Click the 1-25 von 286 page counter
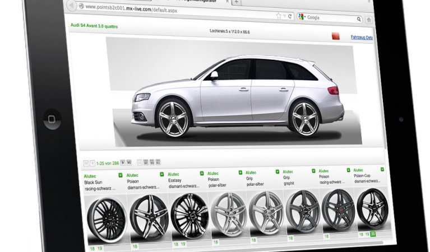Image resolution: width=430 pixels, height=252 pixels. pyautogui.click(x=108, y=164)
